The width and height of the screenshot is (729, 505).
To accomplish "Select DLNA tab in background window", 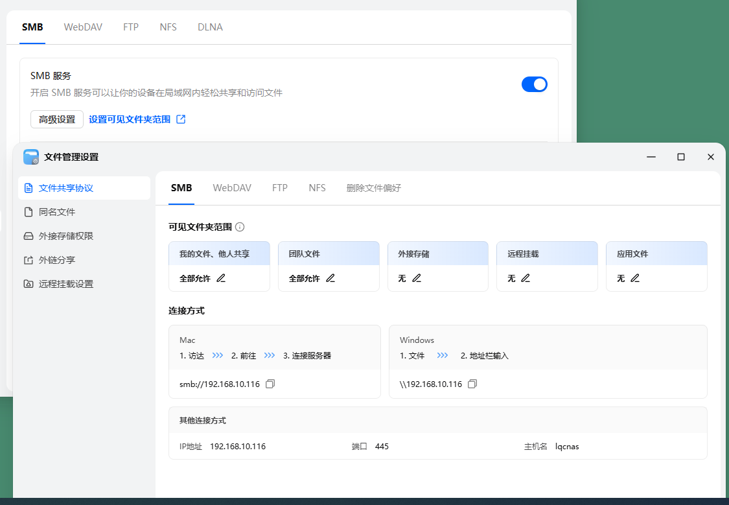I will click(x=210, y=27).
